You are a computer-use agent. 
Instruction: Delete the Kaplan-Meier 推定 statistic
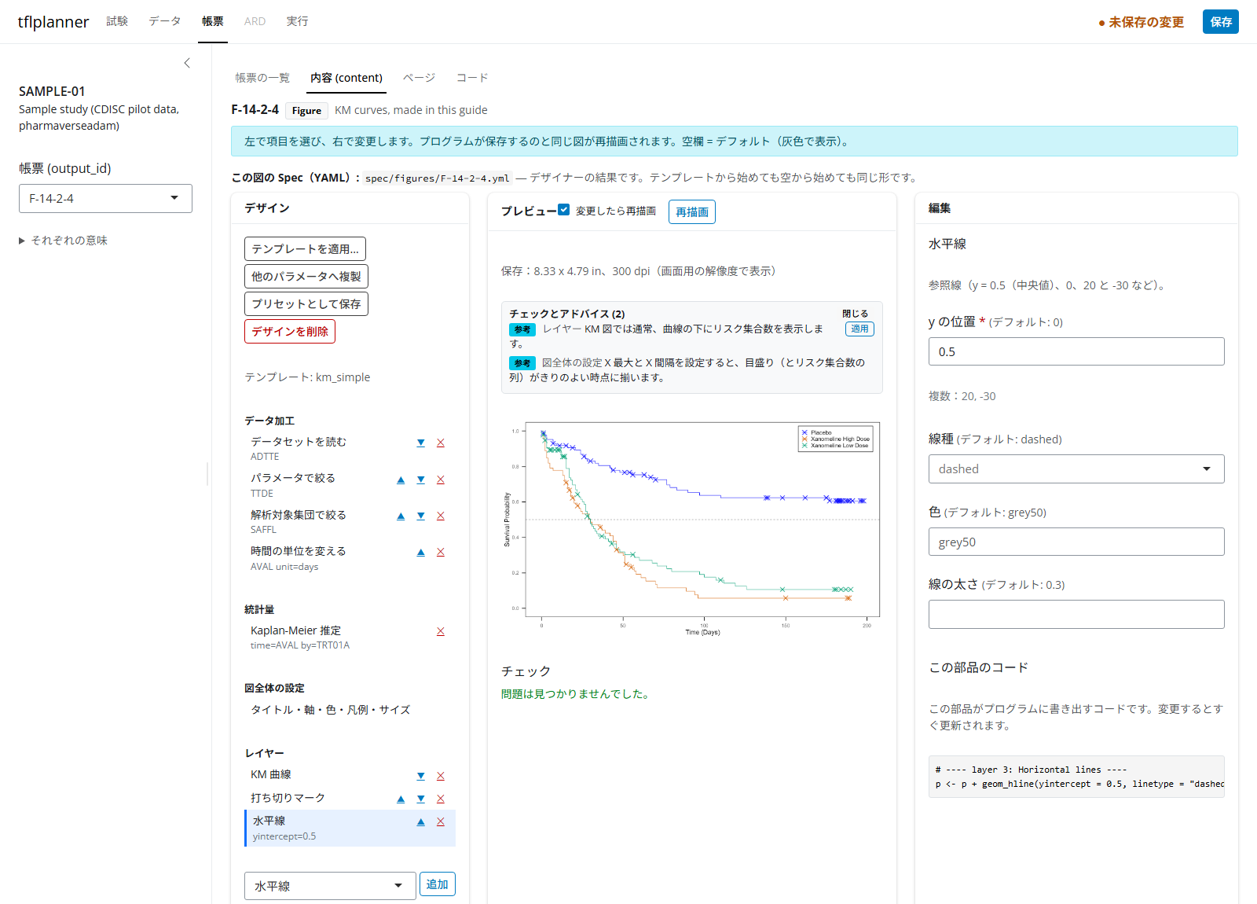441,631
